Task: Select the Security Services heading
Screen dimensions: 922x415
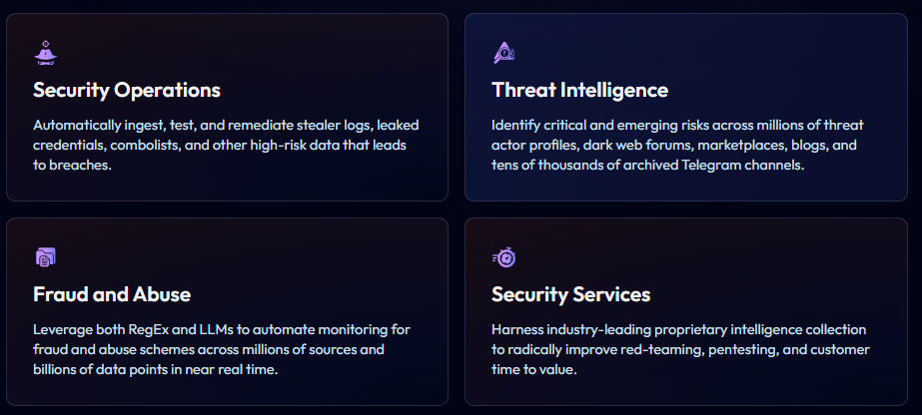Action: click(570, 294)
